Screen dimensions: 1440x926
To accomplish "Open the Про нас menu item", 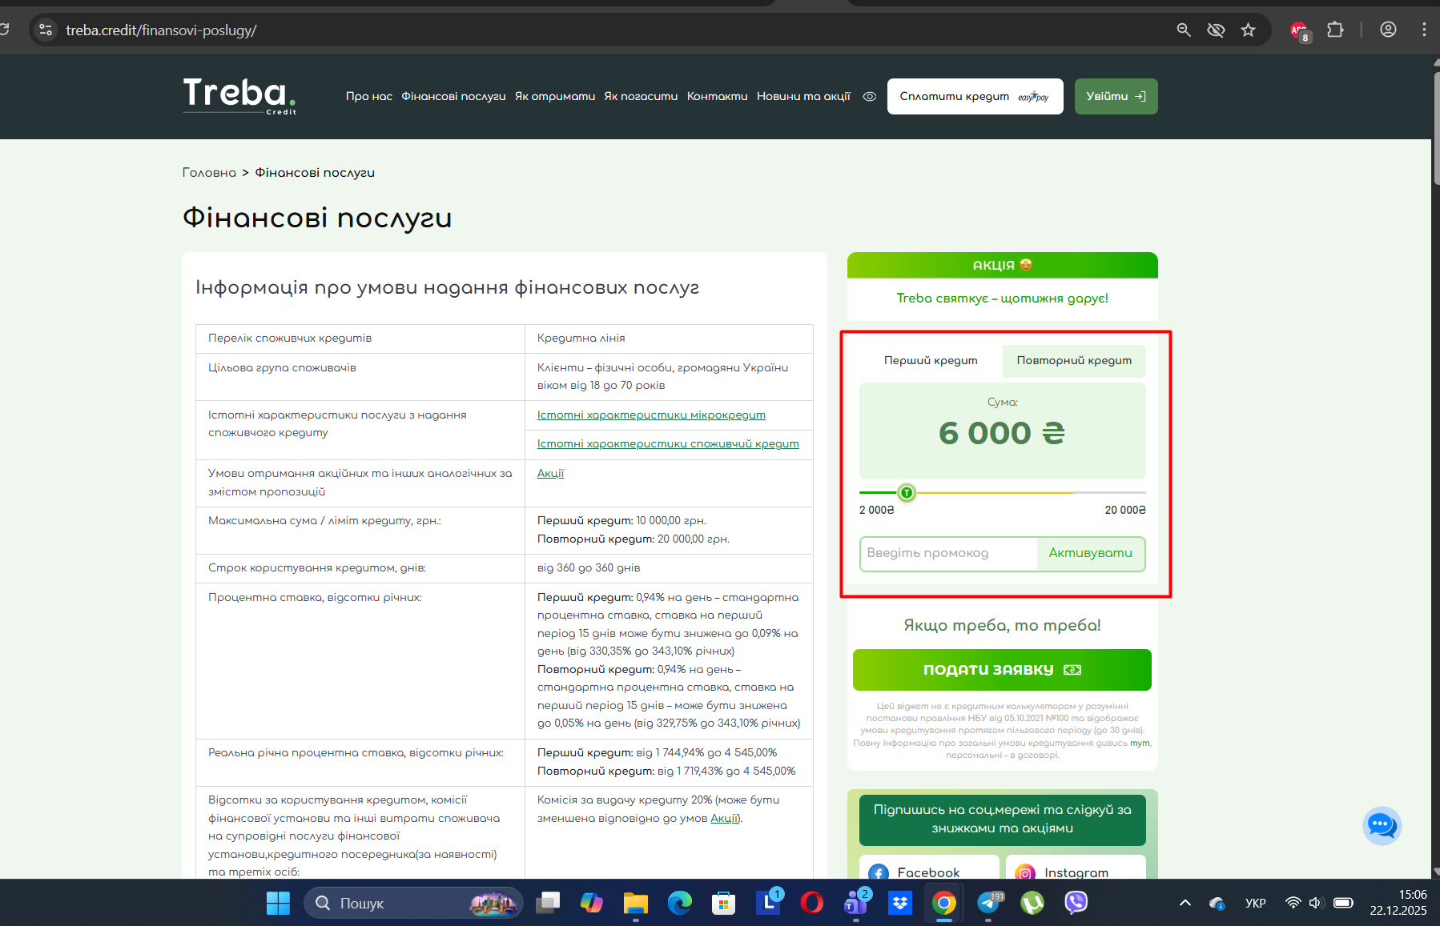I will pos(369,96).
